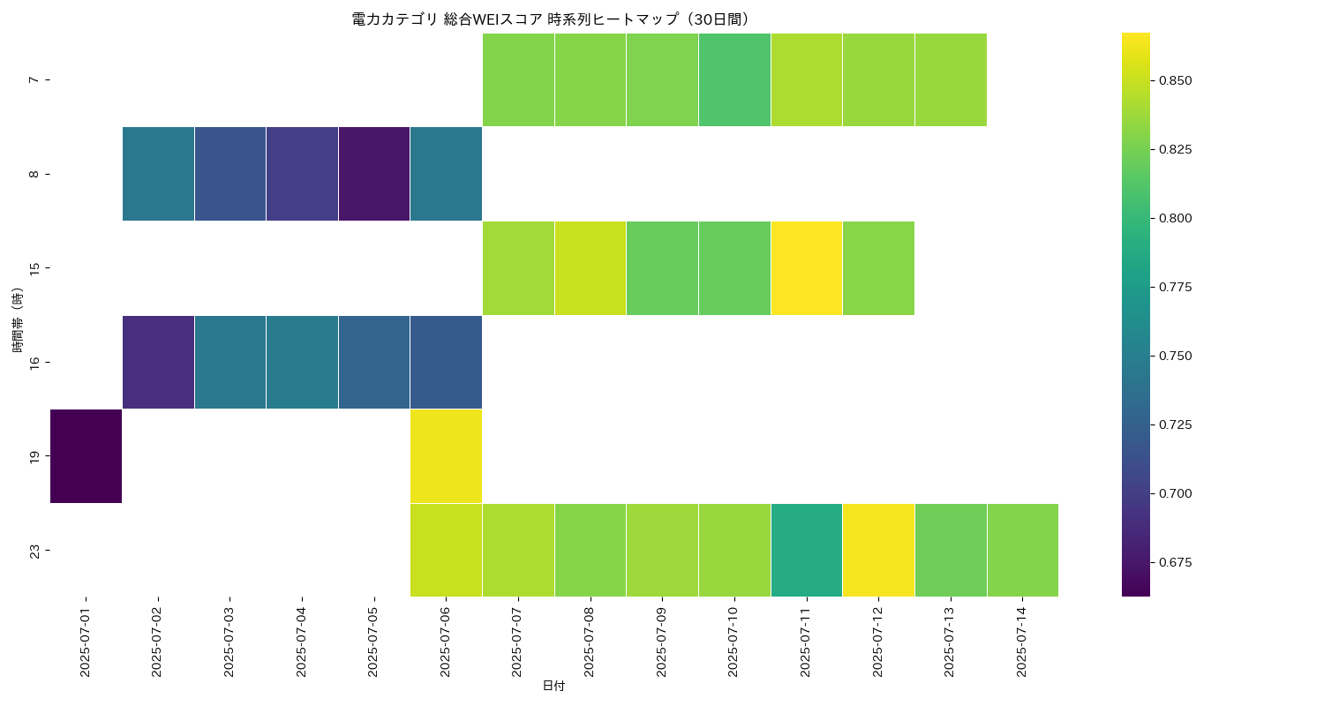Click the heatmap cell for 2025-07-01 at hour 19
This screenshot has width=1324, height=706.
(86, 456)
